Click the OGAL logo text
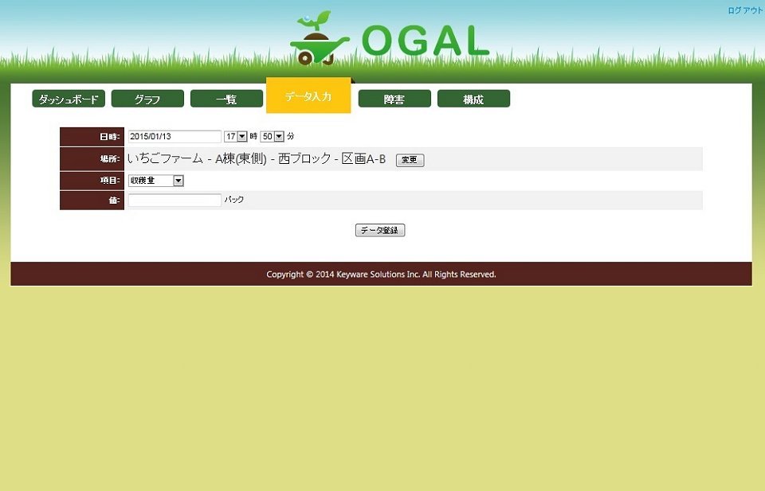The height and width of the screenshot is (491, 765). tap(425, 41)
